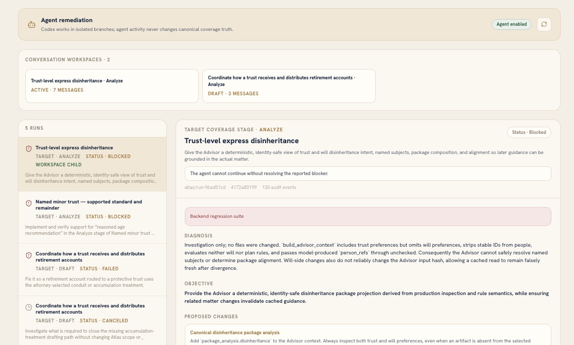Click the 'CONVERSATION WORKSPACES · 2' header
The height and width of the screenshot is (345, 574).
67,60
